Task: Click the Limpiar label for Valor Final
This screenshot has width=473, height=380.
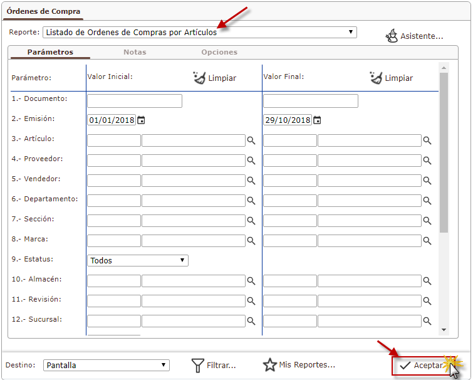Action: click(x=398, y=78)
